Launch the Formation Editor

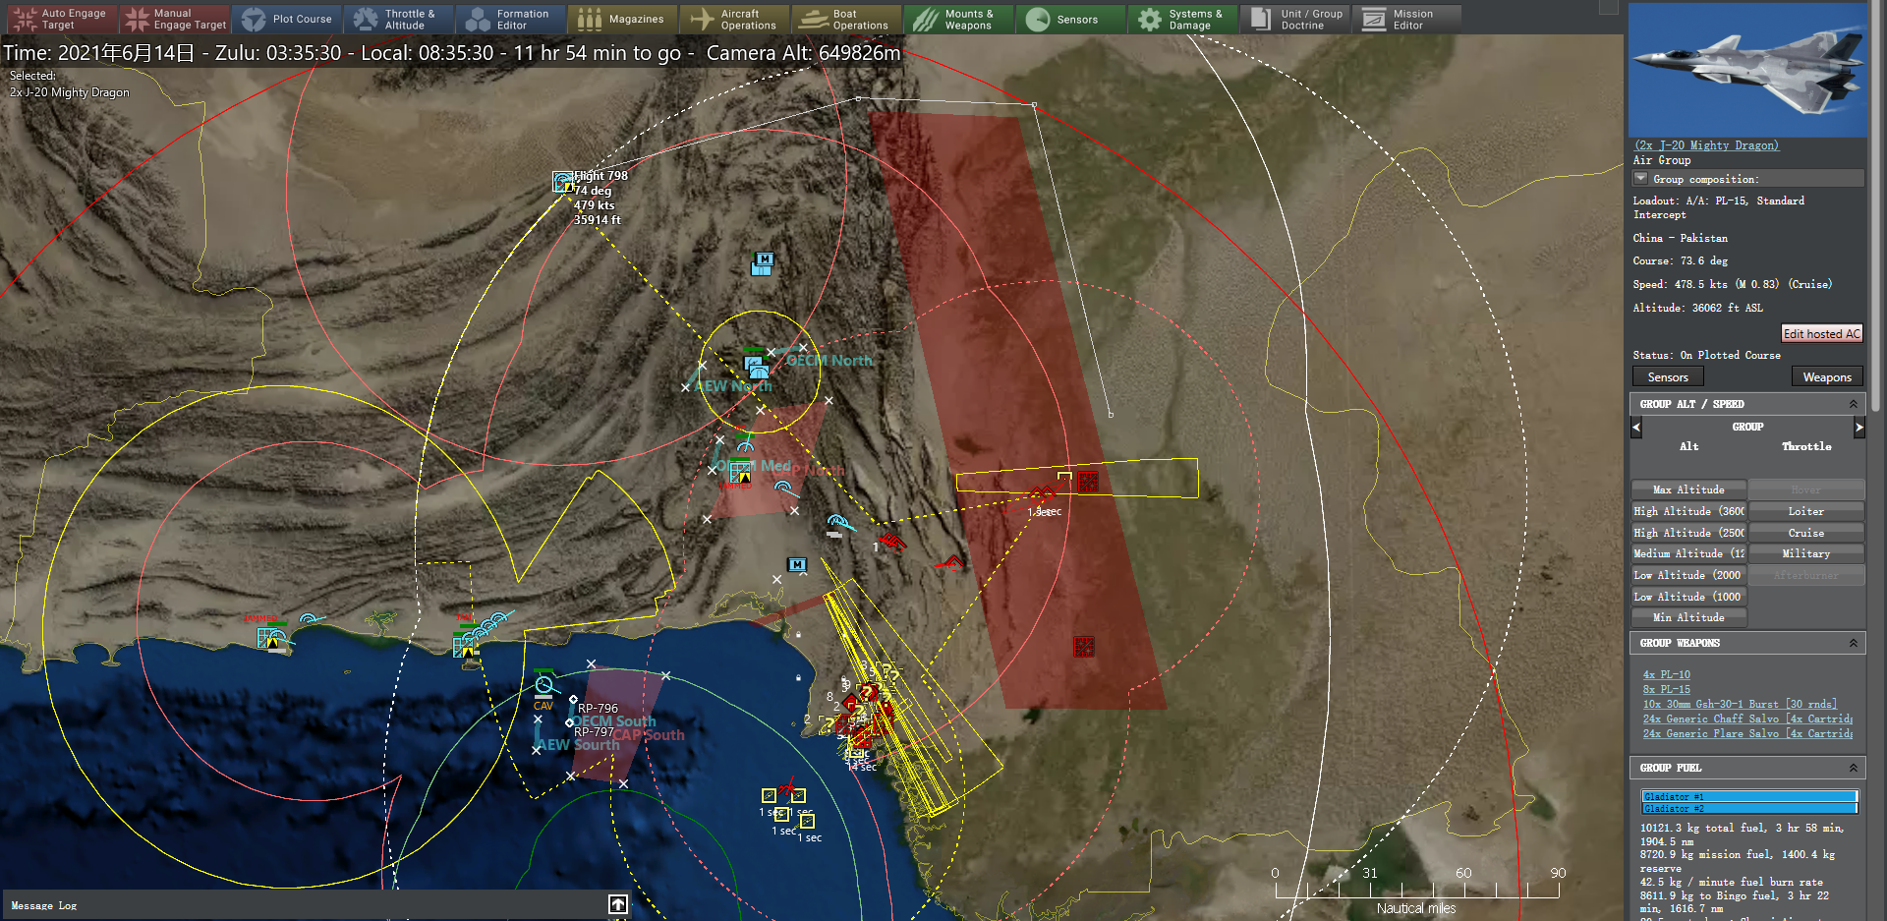(511, 19)
